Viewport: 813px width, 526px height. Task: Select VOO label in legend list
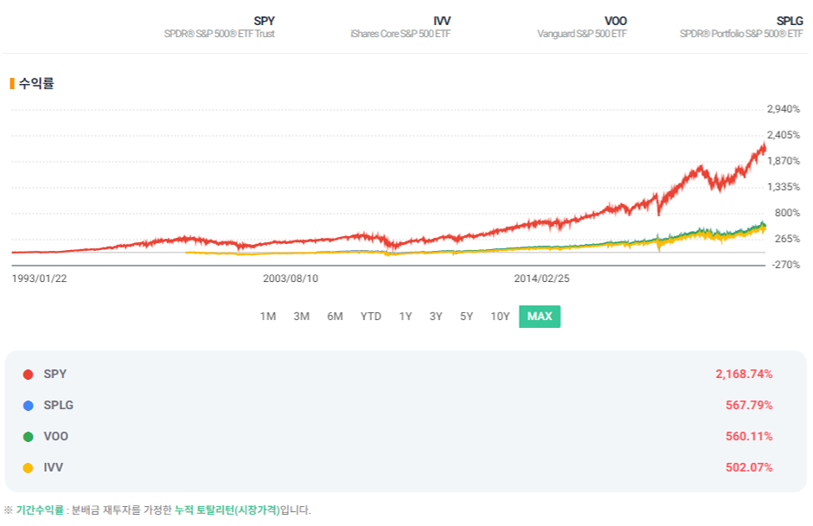coord(55,436)
